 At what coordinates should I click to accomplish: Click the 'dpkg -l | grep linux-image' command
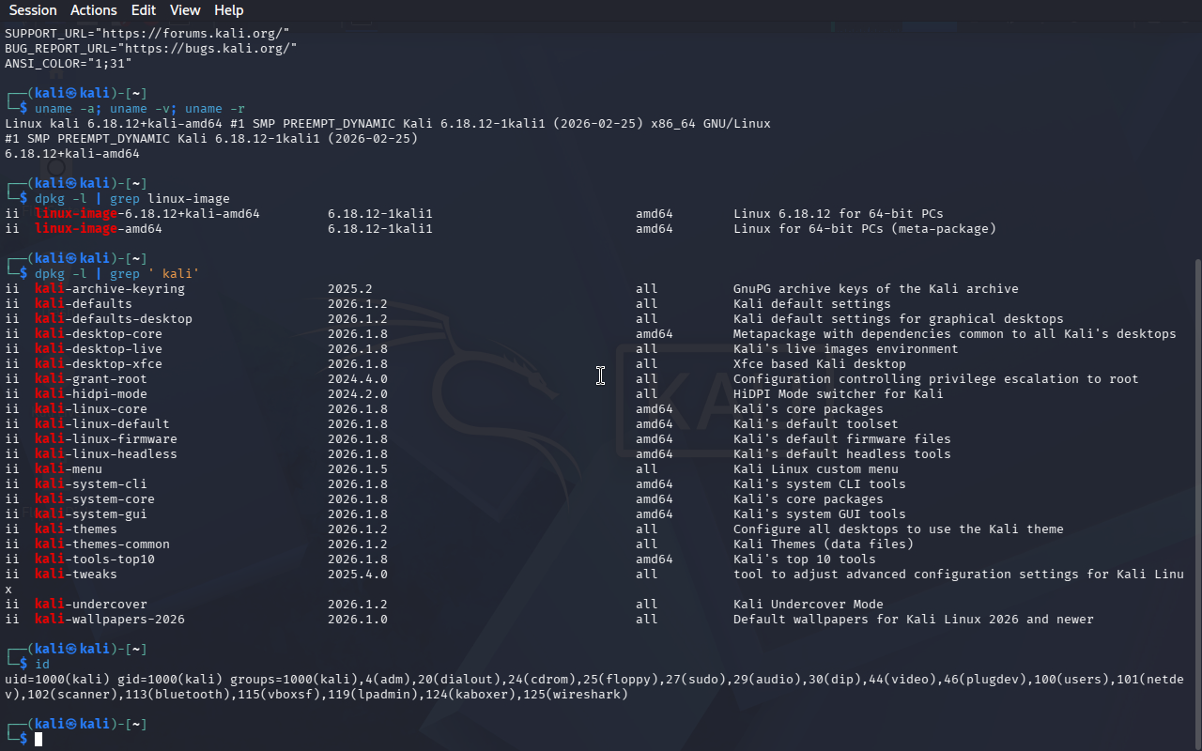click(131, 198)
